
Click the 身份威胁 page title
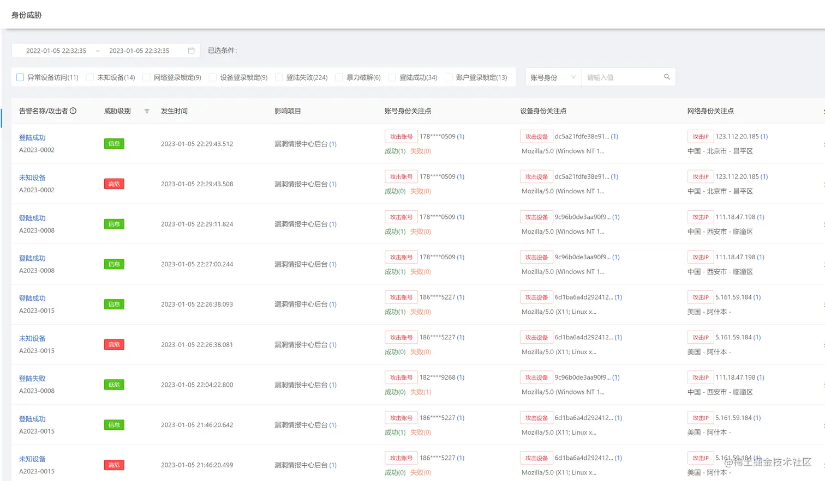pos(27,15)
